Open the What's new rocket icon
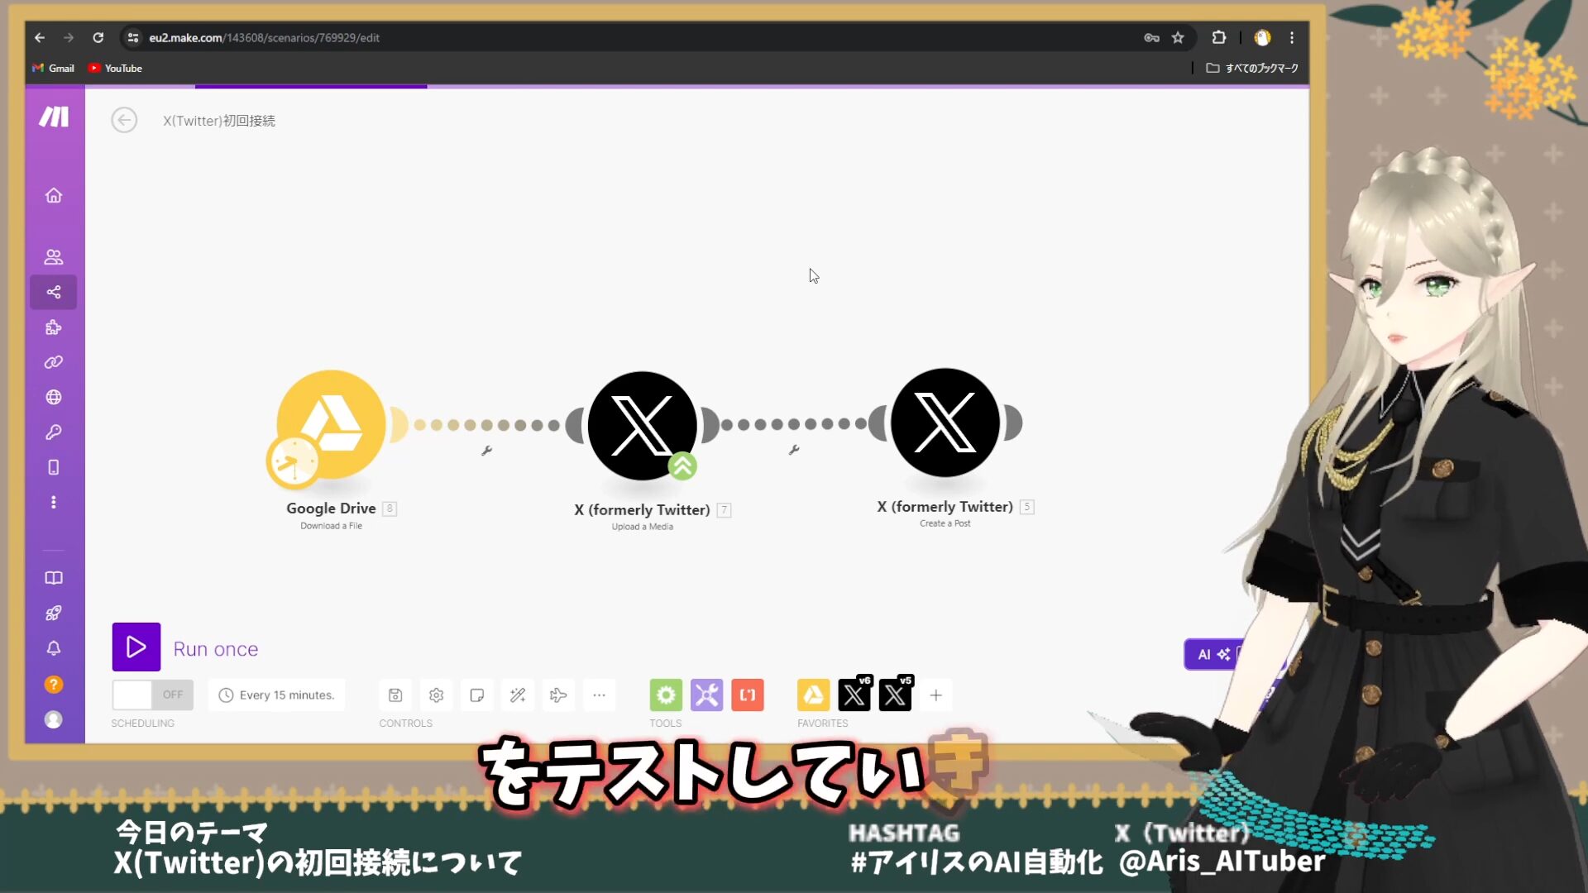 click(x=54, y=613)
